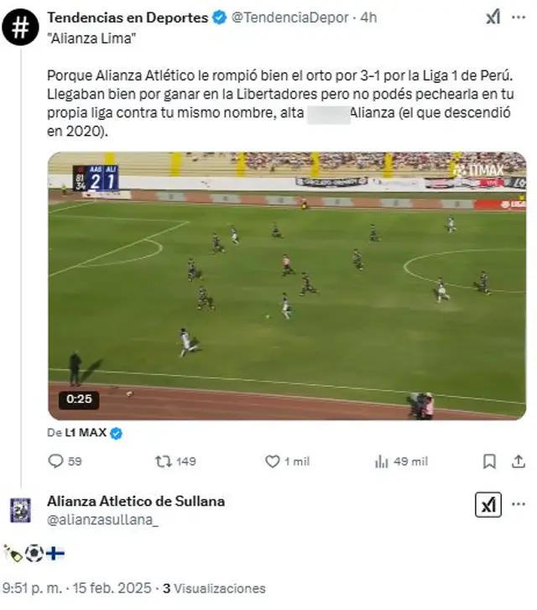537x610 pixels.
Task: Open more options menu on the top tweet
Action: 519,18
